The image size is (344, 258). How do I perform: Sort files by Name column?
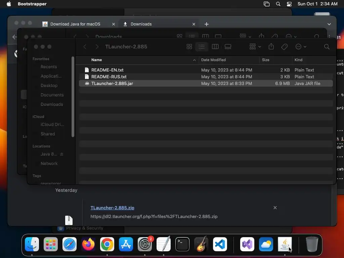(96, 60)
